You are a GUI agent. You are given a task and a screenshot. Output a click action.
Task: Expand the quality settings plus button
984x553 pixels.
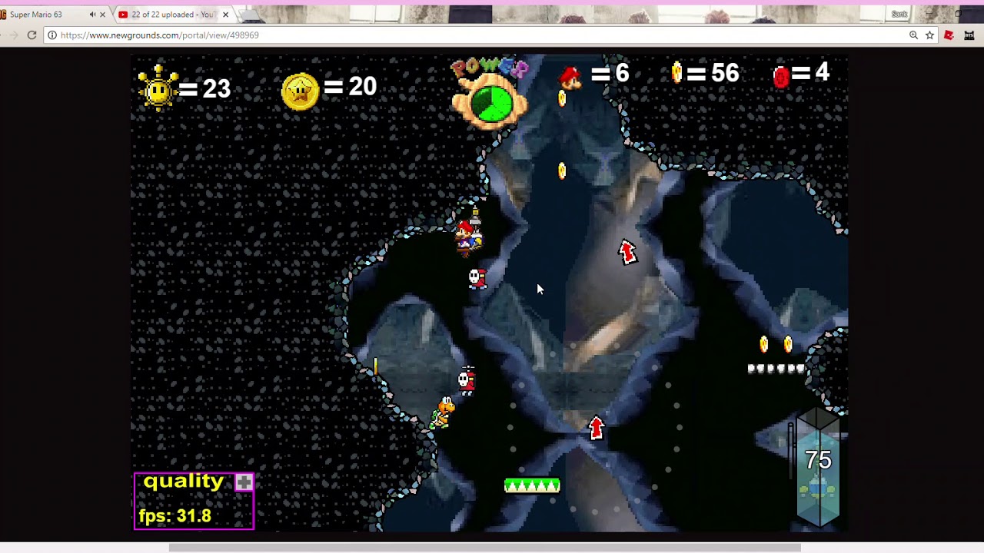[x=244, y=482]
